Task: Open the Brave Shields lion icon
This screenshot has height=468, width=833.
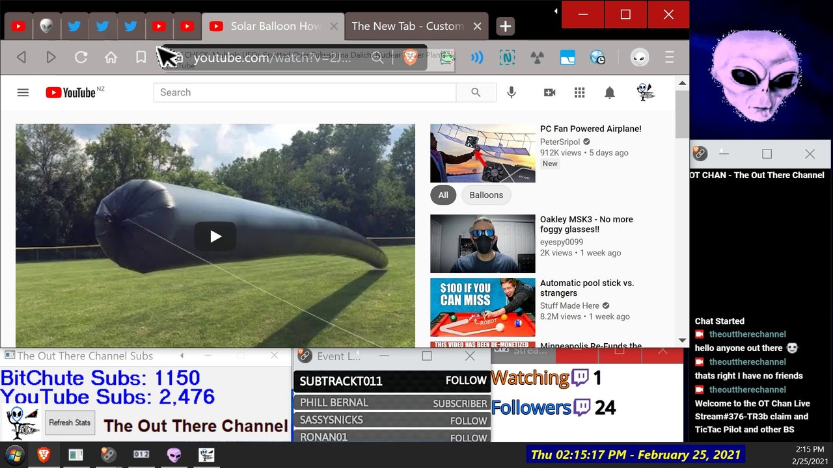Action: 410,58
